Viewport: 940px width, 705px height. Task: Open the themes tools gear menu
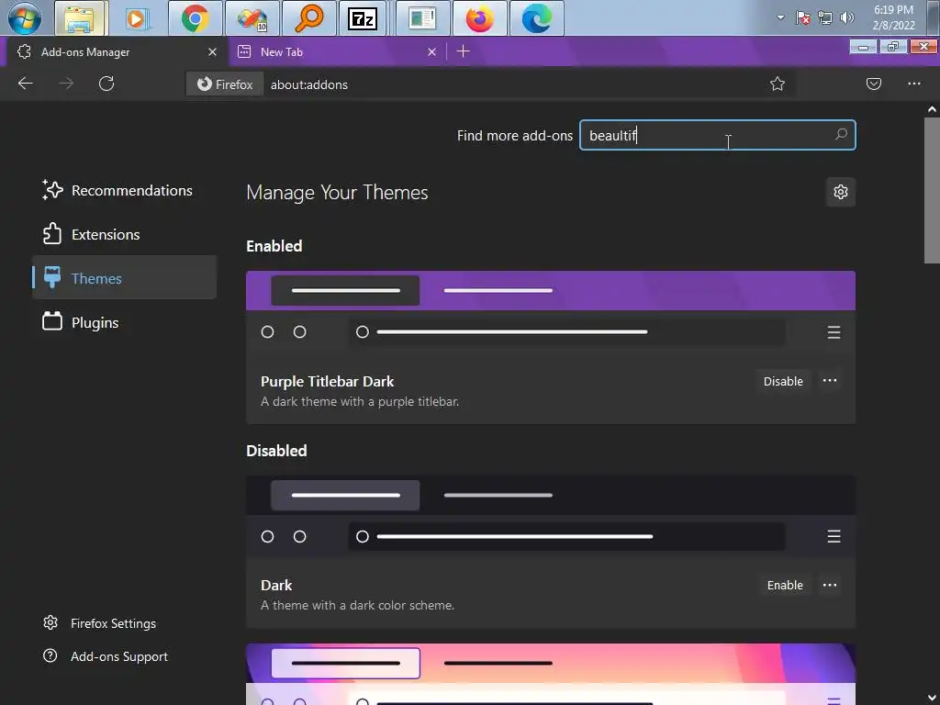pyautogui.click(x=841, y=192)
